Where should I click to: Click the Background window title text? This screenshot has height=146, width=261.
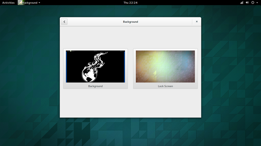tap(130, 22)
